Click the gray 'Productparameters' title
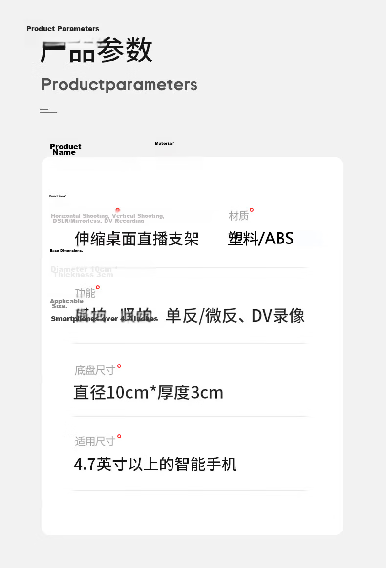 [119, 84]
